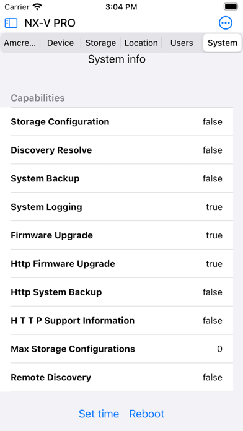Select the Storage Configuration row

click(122, 122)
